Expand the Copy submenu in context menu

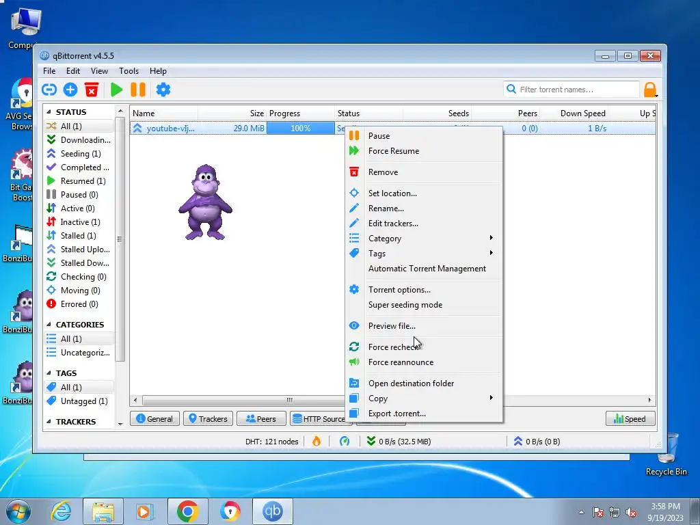(424, 399)
